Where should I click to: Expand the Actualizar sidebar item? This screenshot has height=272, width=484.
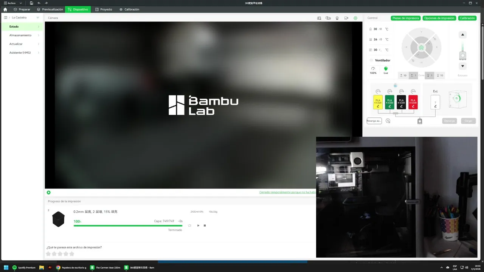(x=39, y=44)
